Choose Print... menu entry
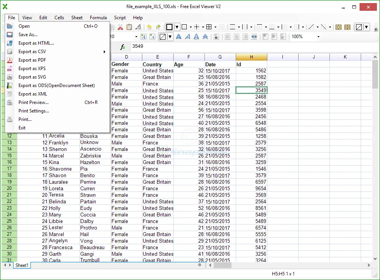 point(57,119)
